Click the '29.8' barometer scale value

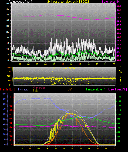coord(119,21)
